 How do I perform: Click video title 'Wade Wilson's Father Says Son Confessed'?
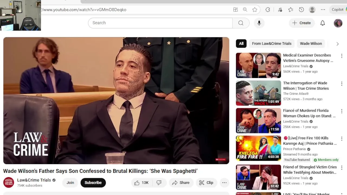coord(100,171)
